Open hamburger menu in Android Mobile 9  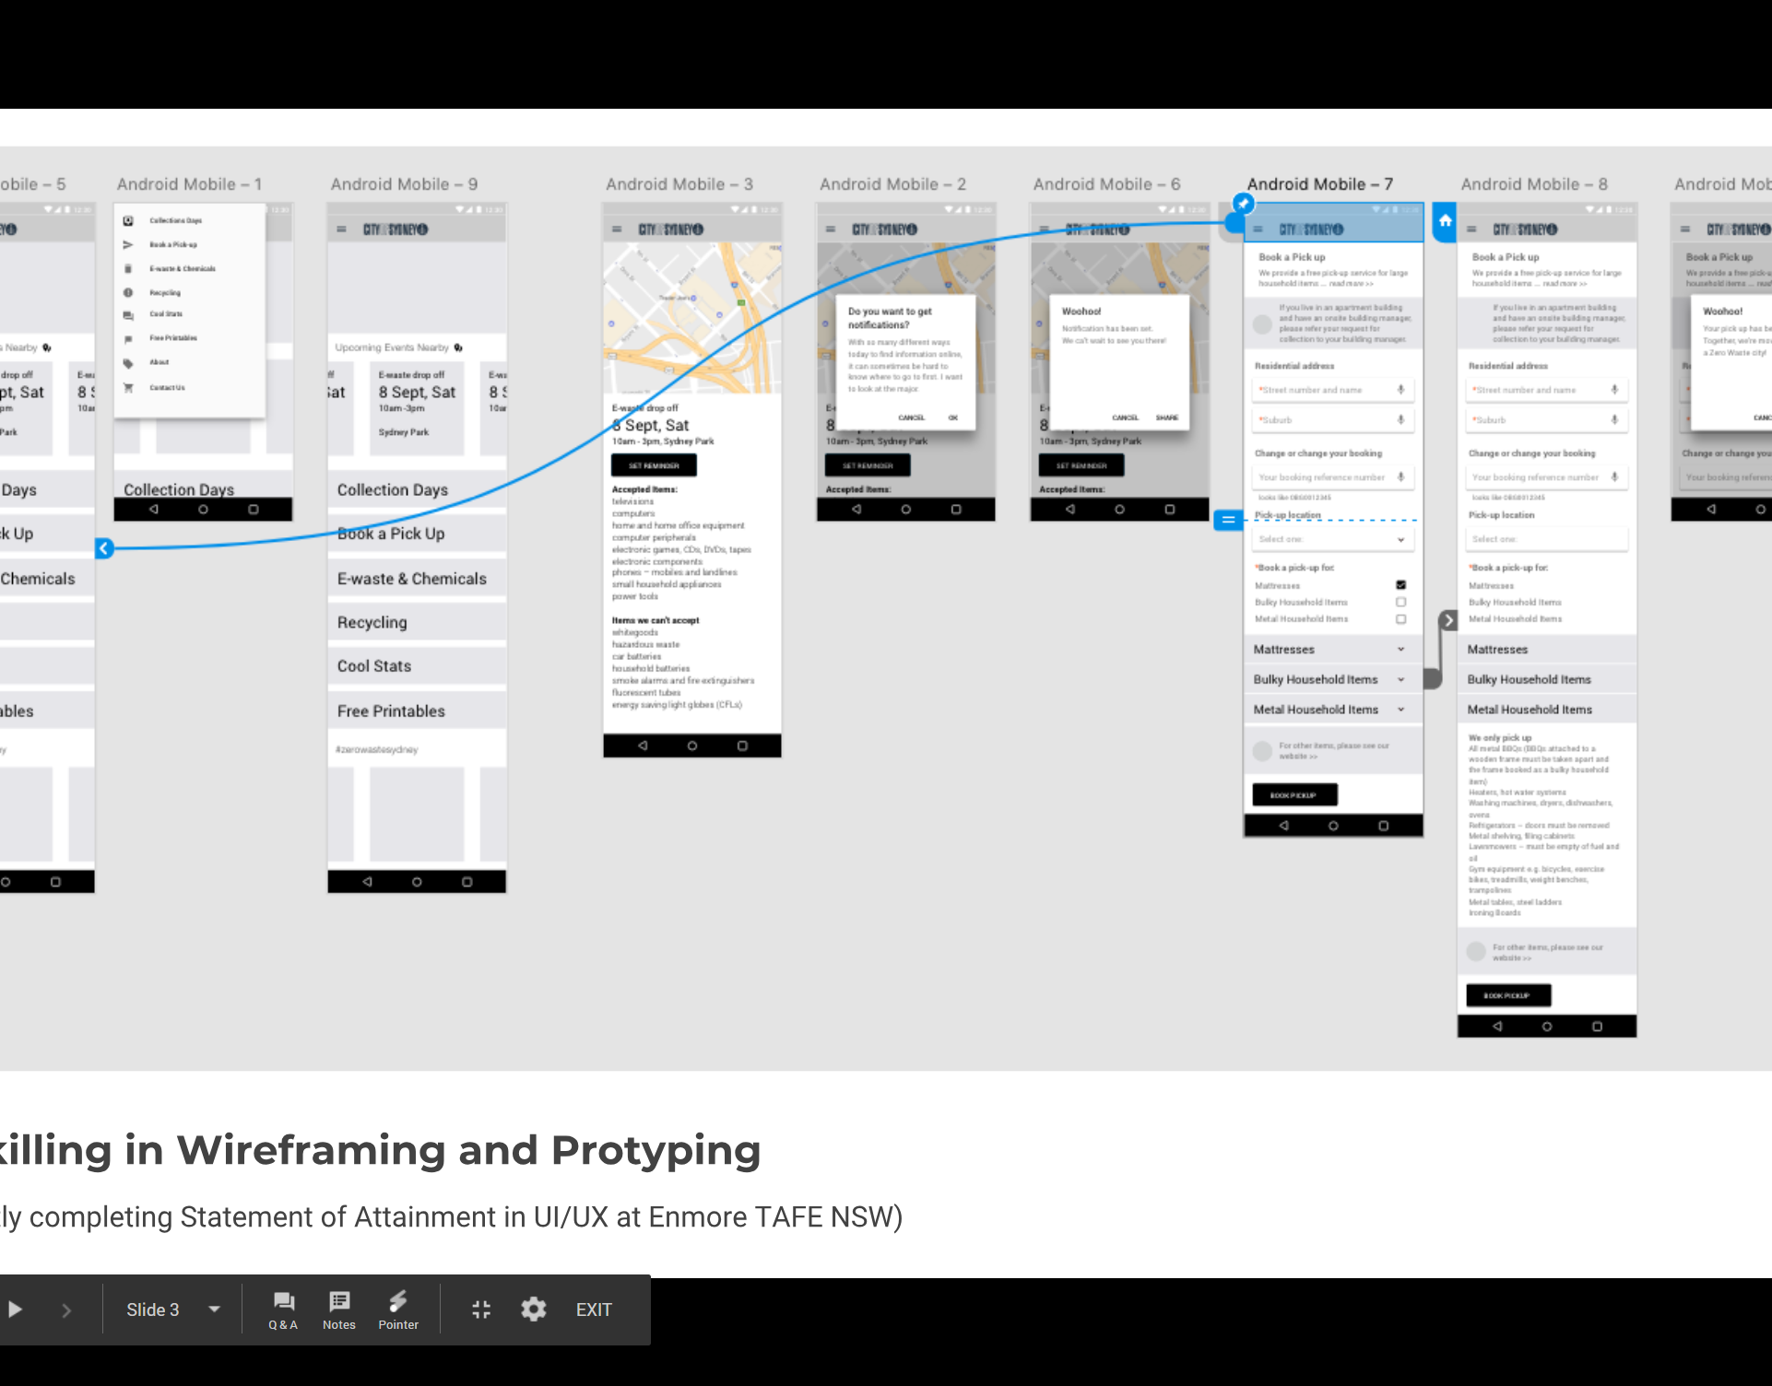tap(341, 229)
